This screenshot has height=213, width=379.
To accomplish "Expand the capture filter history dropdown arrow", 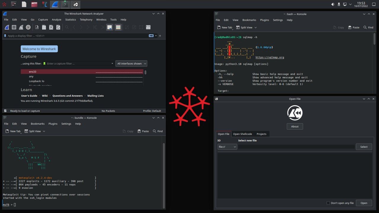I will coord(112,64).
